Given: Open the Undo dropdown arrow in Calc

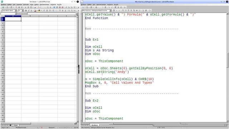Looking at the screenshot, I should coord(41,7).
